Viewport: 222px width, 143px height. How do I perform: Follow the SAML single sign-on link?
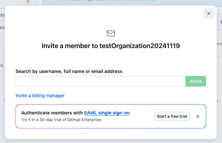107,113
